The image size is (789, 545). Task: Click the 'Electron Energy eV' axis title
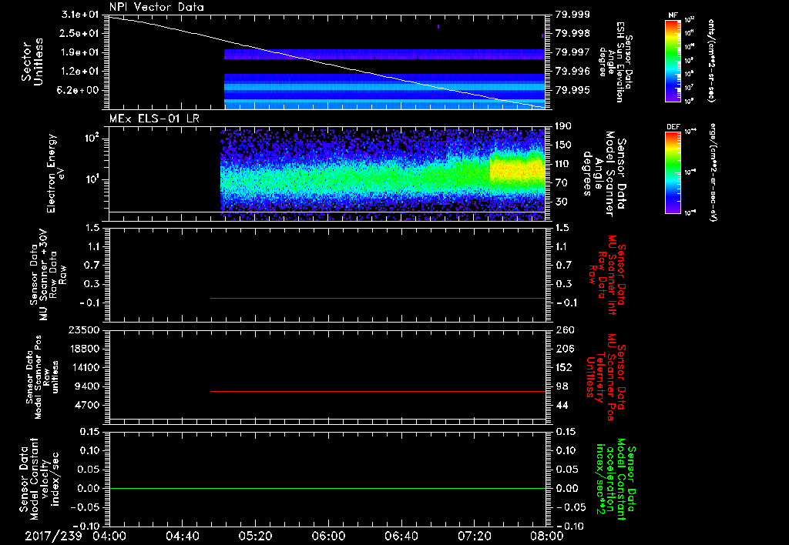[x=56, y=173]
